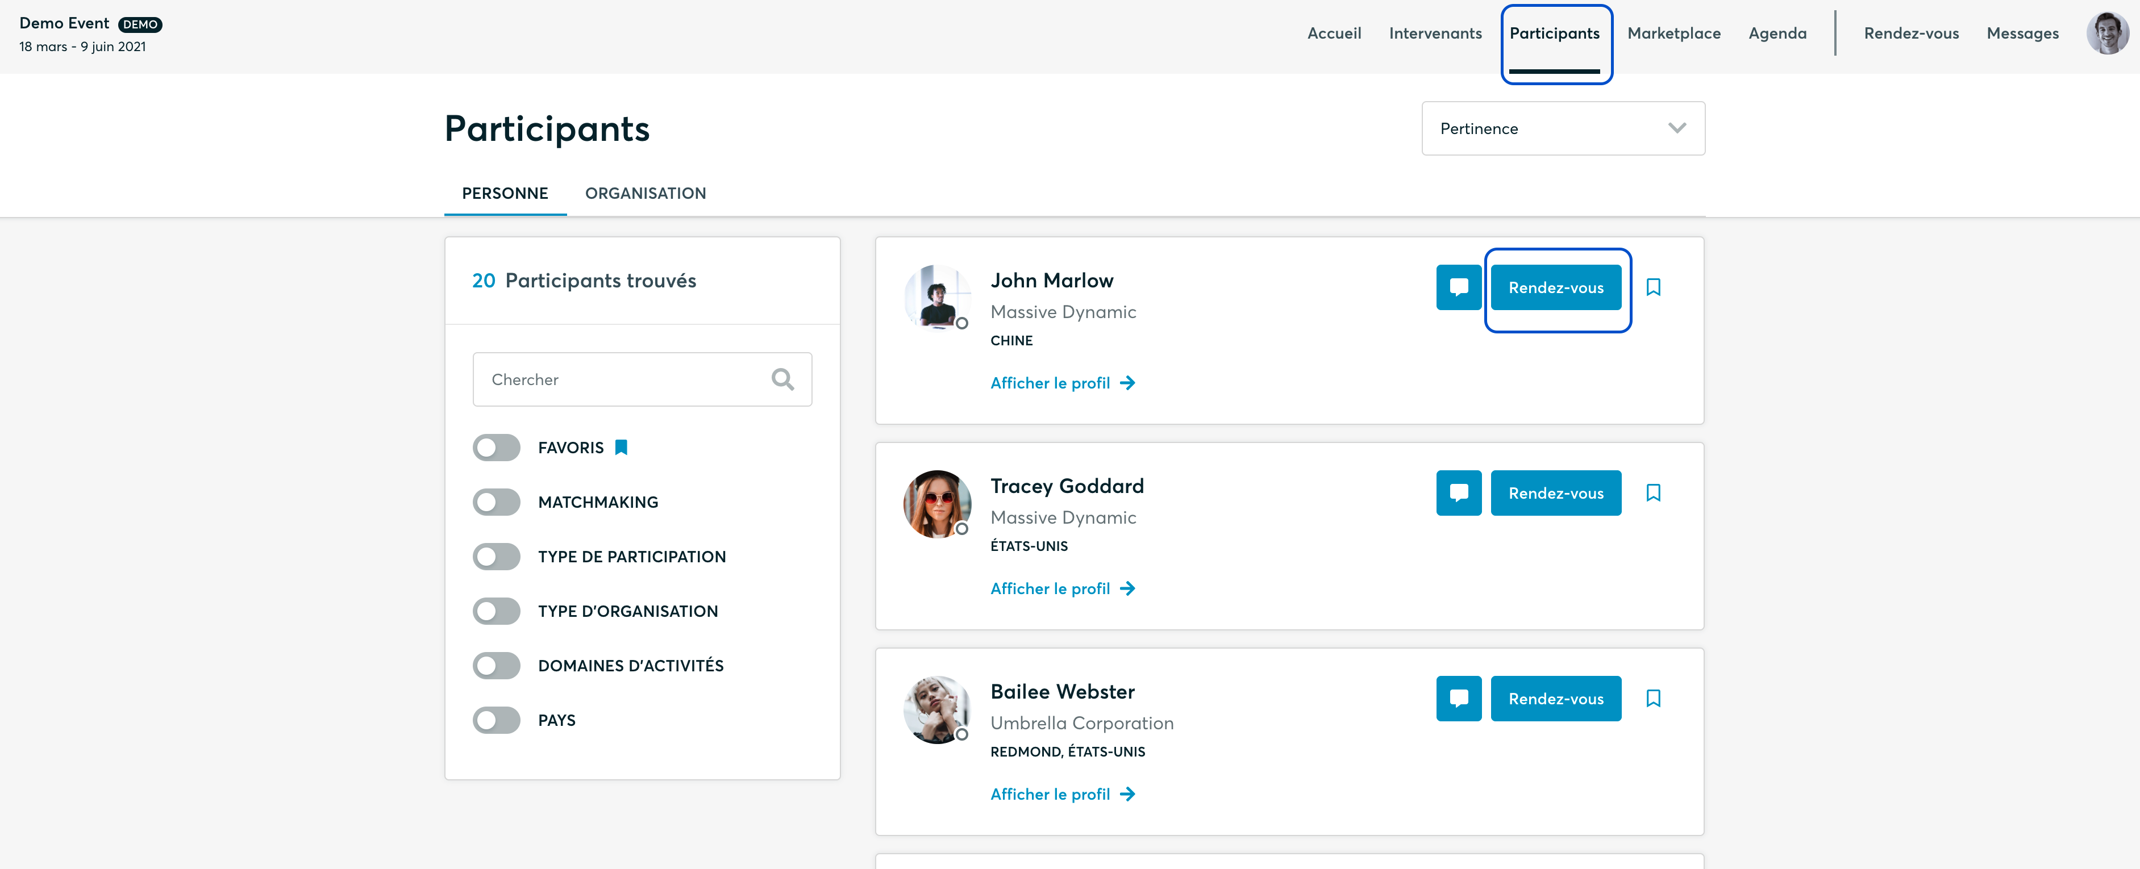This screenshot has height=869, width=2140.
Task: Click the '20 Participants trouvés' text
Action: [583, 281]
